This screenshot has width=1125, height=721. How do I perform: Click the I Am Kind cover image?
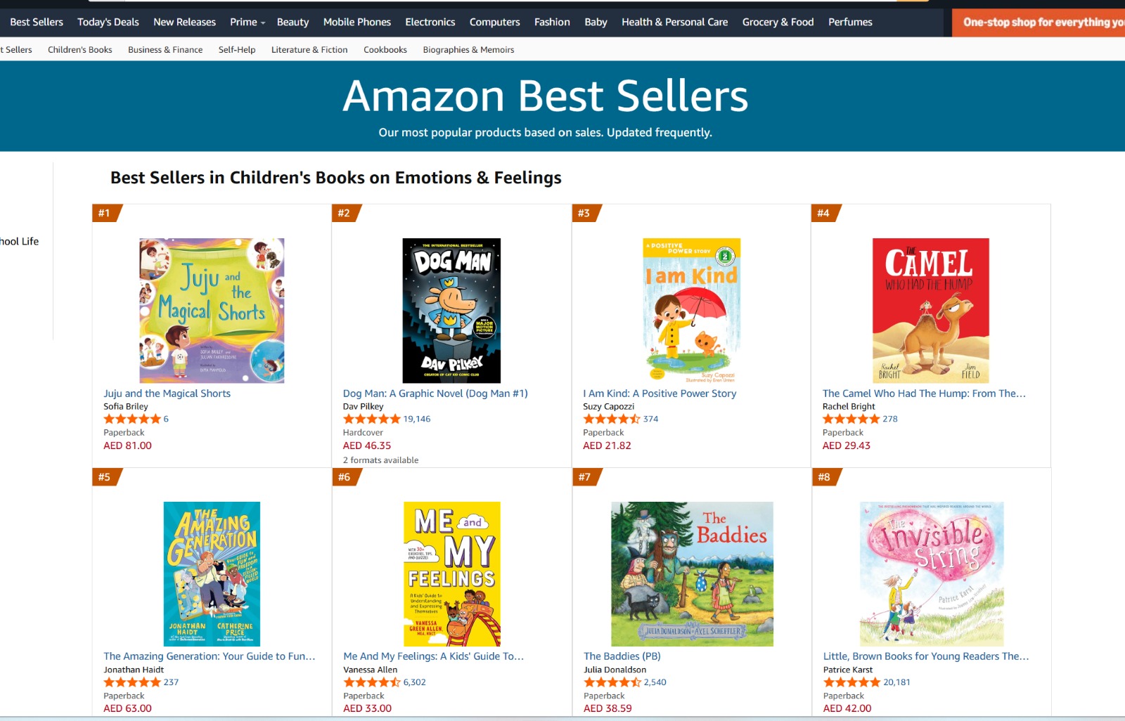pyautogui.click(x=691, y=311)
